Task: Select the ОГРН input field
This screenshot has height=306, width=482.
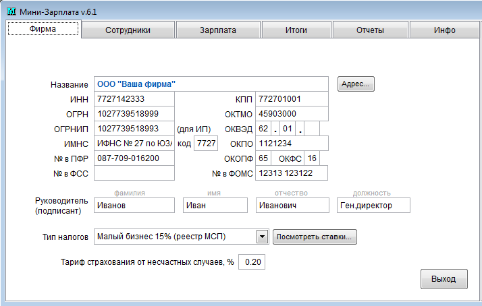Action: pyautogui.click(x=134, y=114)
